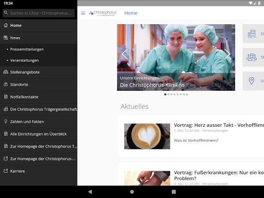This screenshot has height=198, width=264.
Task: Tap the document icon beside Zur Homepage der Christophorus T...
Action: [6, 146]
